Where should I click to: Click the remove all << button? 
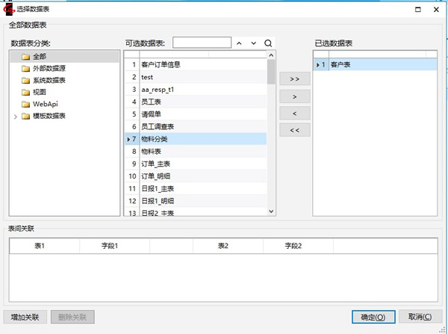pos(294,131)
